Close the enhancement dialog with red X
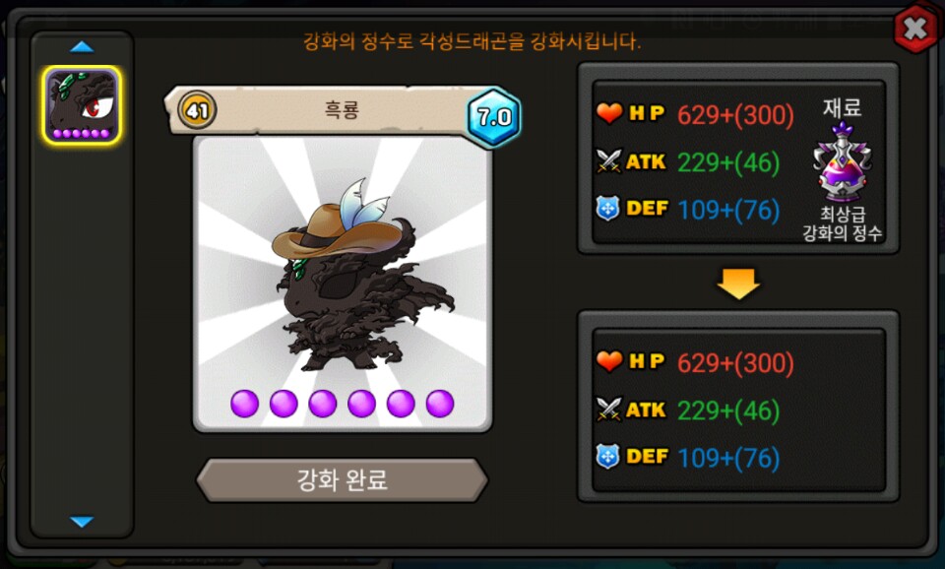 pyautogui.click(x=915, y=29)
